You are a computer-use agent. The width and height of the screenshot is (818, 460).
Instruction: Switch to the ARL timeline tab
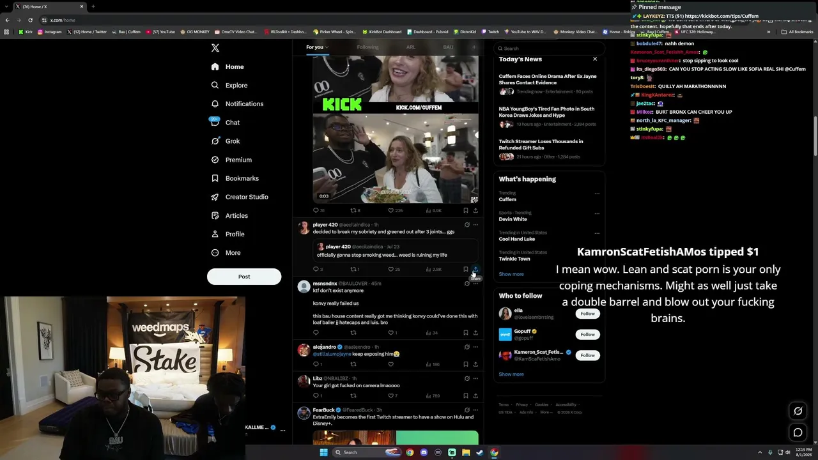411,47
